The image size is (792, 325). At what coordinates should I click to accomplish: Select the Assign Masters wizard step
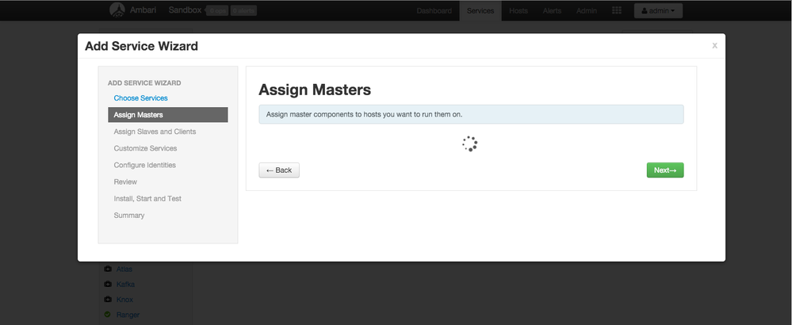pyautogui.click(x=168, y=115)
